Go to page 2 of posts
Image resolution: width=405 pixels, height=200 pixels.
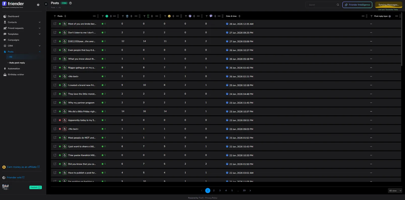coord(214,191)
